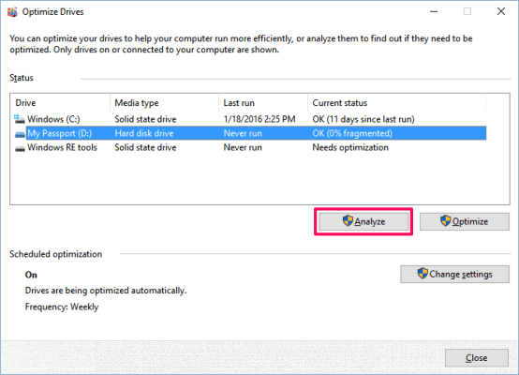Sort by the Media type column header
The image size is (519, 375).
tap(164, 103)
